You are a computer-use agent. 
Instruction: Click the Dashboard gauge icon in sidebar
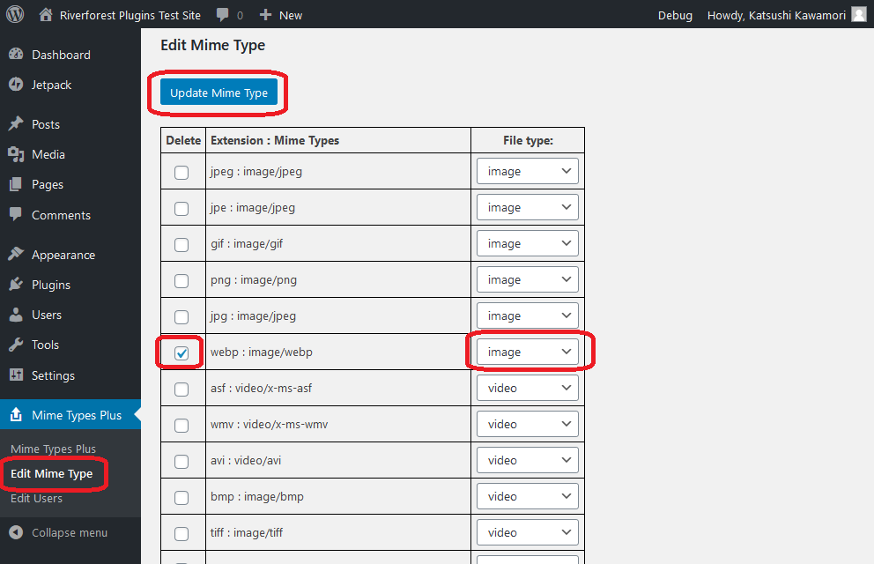pyautogui.click(x=16, y=55)
